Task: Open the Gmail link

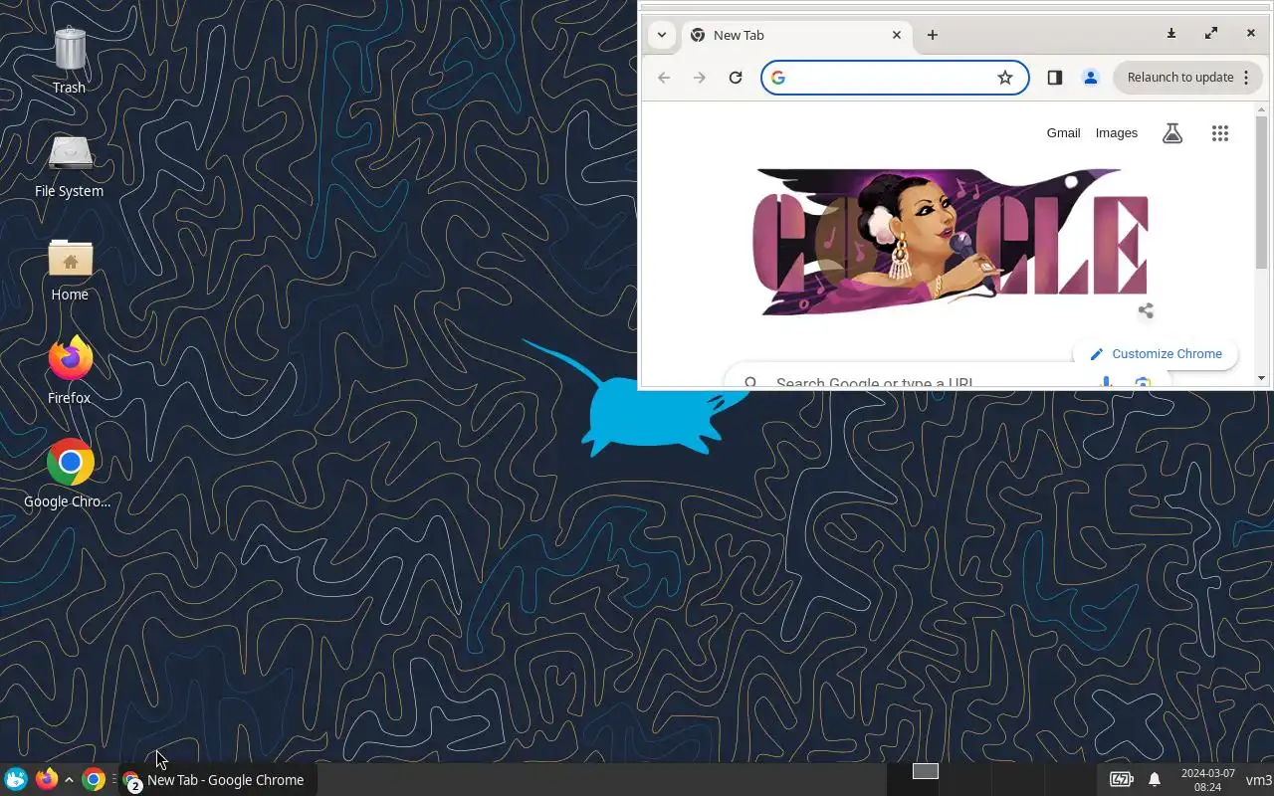Action: point(1063,133)
